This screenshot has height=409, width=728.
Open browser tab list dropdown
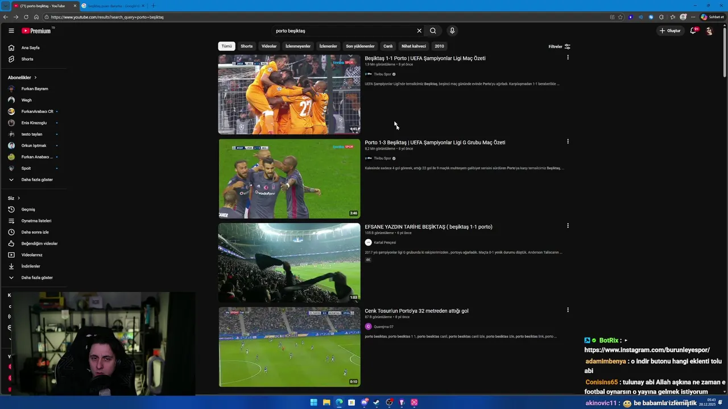click(6, 6)
